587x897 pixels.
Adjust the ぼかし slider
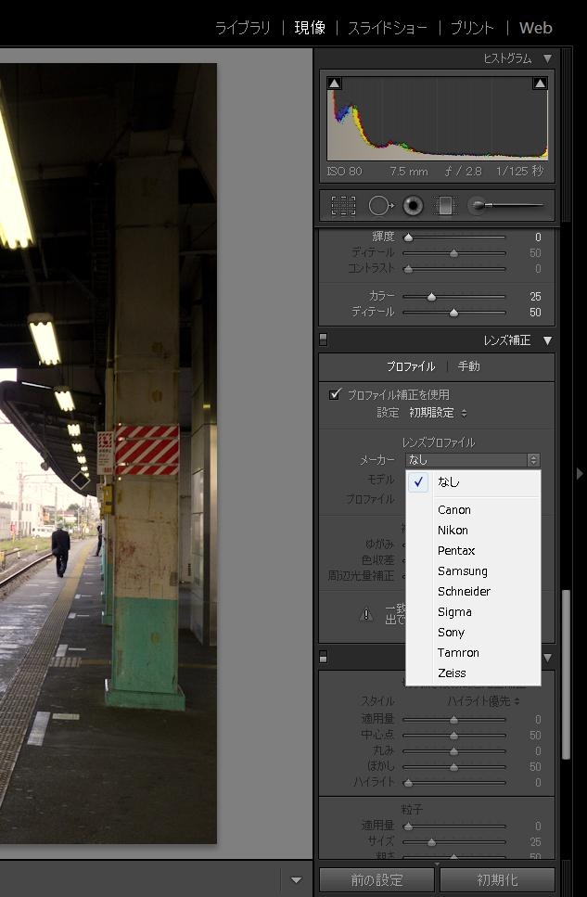pos(453,766)
